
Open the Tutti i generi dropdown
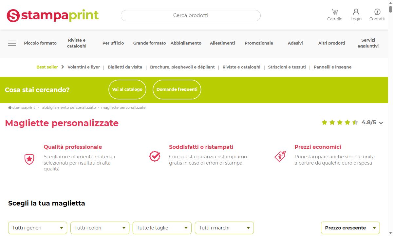[x=38, y=228]
